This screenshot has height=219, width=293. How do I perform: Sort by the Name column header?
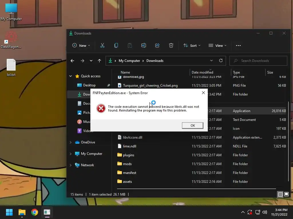coord(125,72)
